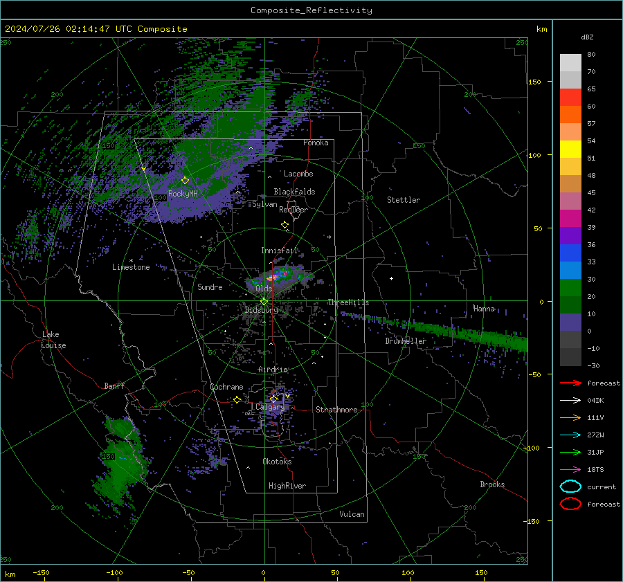Select the 65 dBZ red color swatch
The image size is (623, 582).
[570, 98]
